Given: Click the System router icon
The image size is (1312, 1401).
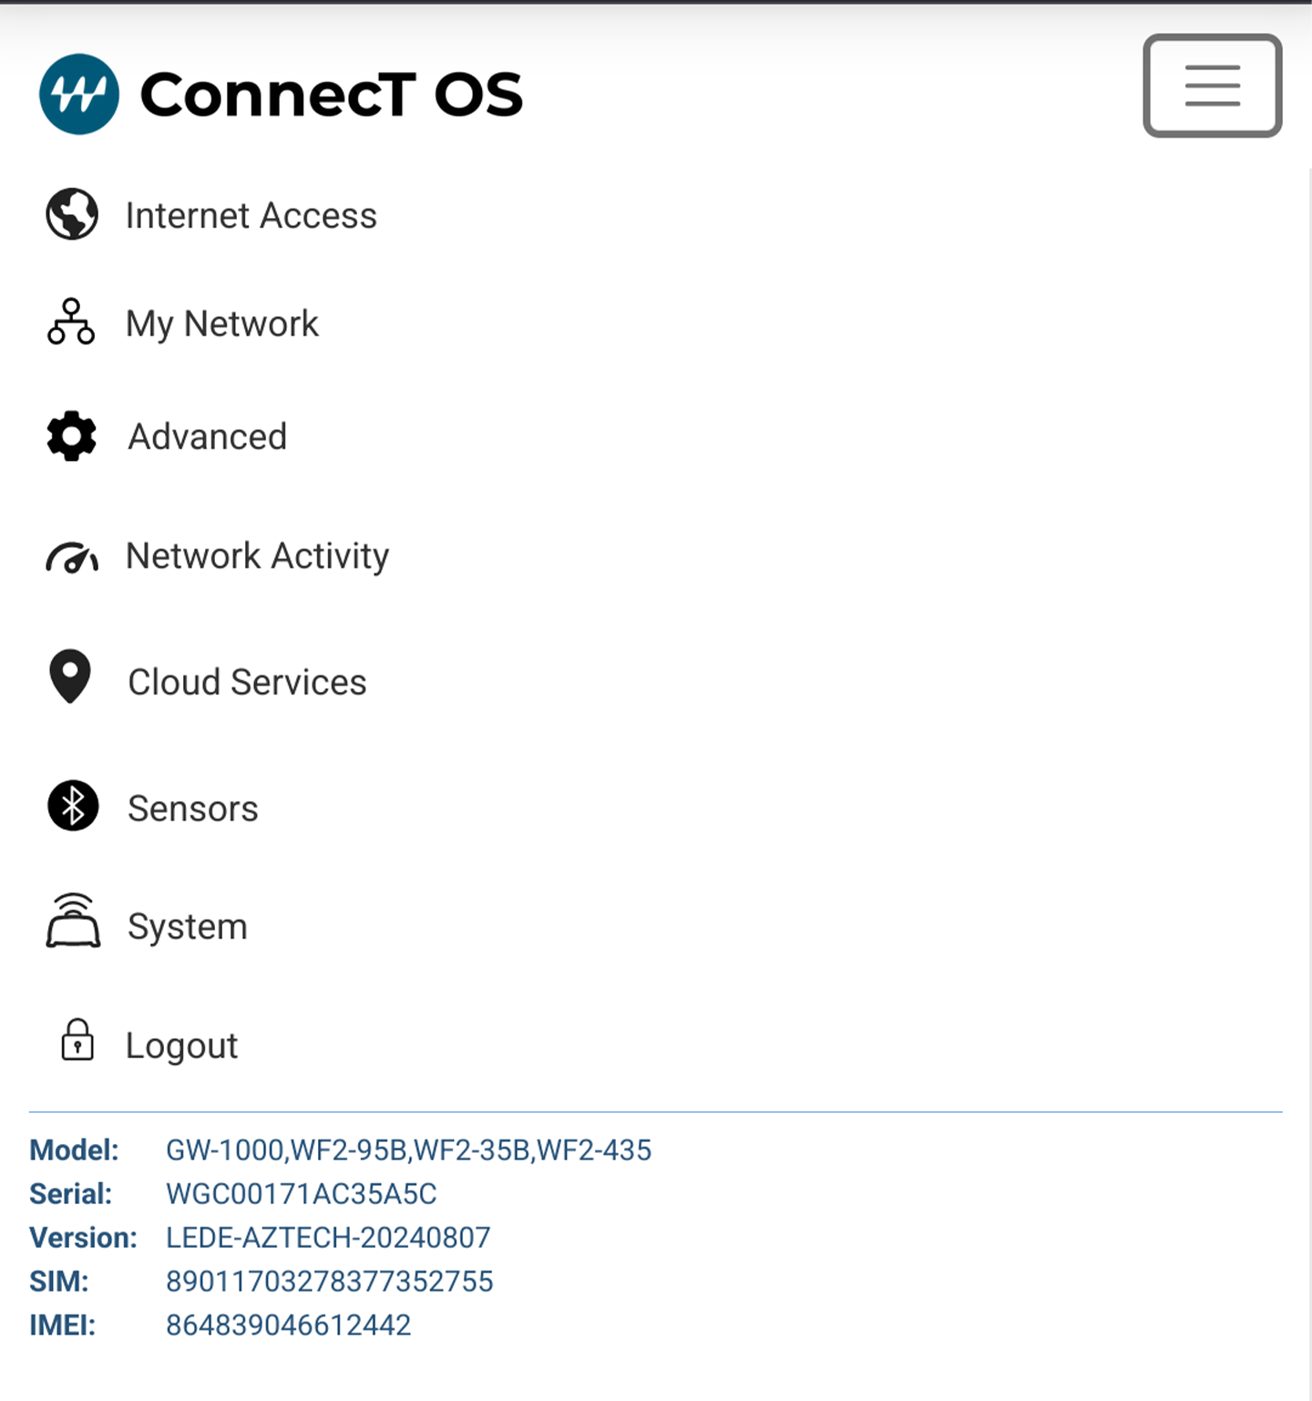Looking at the screenshot, I should click(73, 921).
